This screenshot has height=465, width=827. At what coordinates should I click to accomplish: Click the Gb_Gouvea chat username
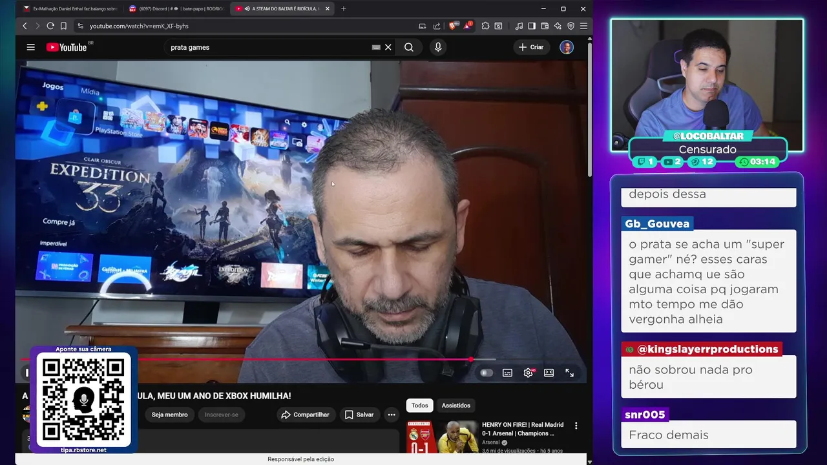point(657,223)
